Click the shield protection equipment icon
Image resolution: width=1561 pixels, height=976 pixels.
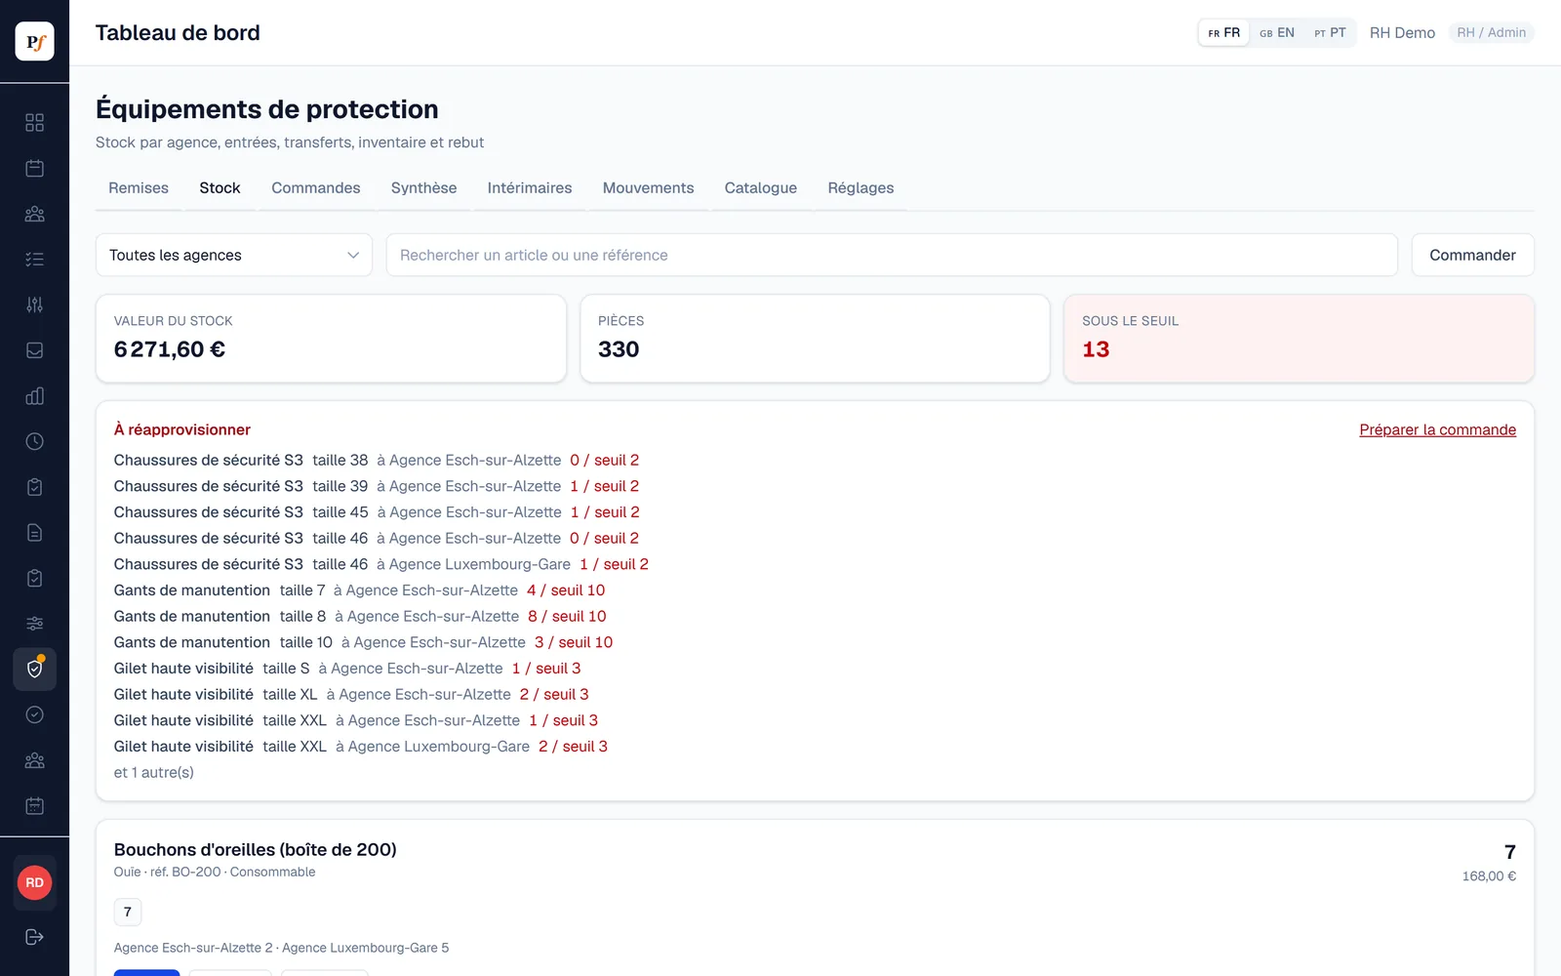pyautogui.click(x=34, y=669)
